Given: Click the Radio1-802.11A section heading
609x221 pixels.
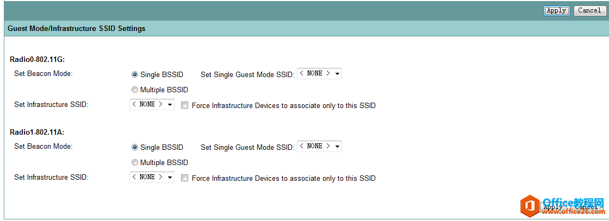Looking at the screenshot, I should point(38,132).
